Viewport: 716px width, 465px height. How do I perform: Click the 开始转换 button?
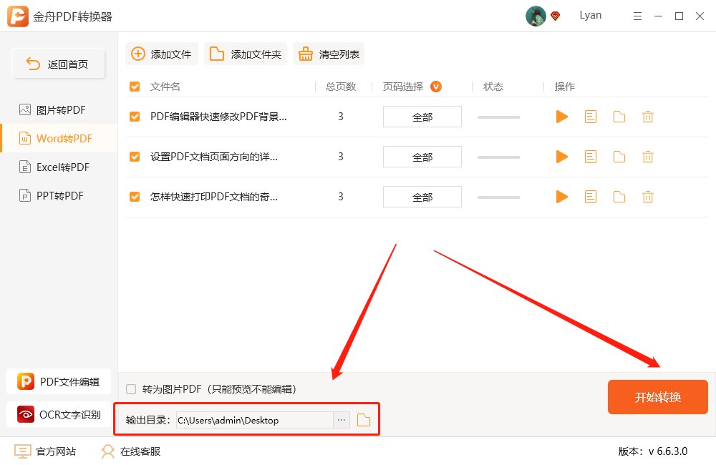[x=657, y=396]
